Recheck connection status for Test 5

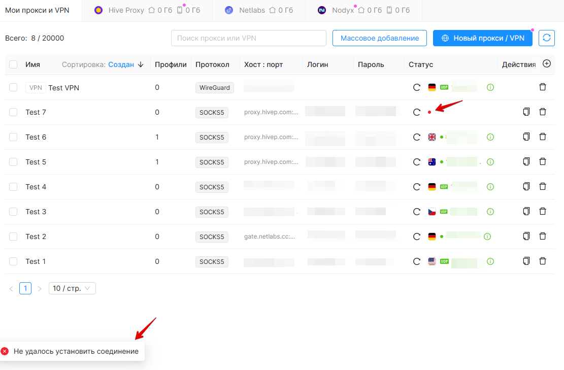point(416,162)
